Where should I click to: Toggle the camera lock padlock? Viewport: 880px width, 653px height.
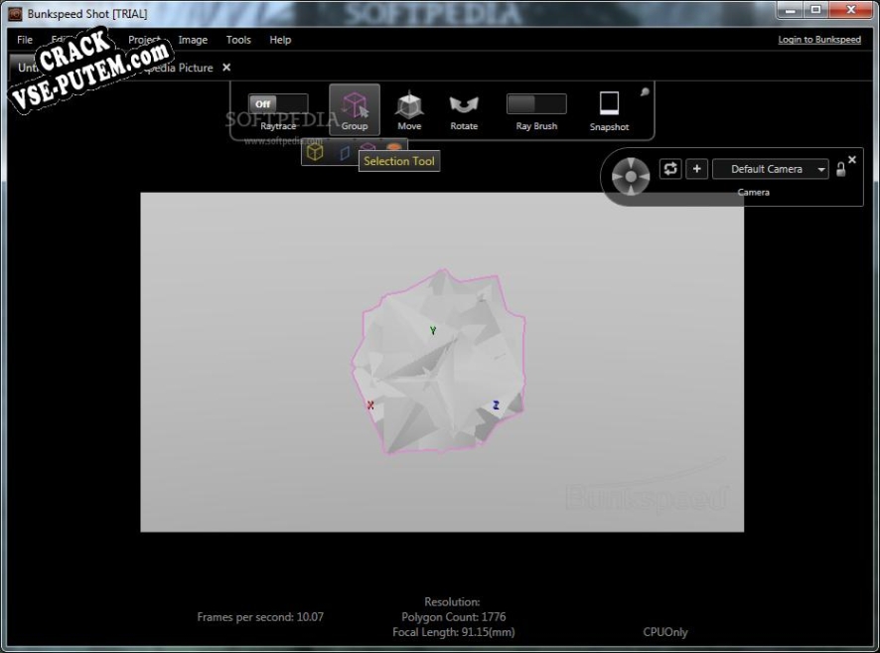click(841, 170)
